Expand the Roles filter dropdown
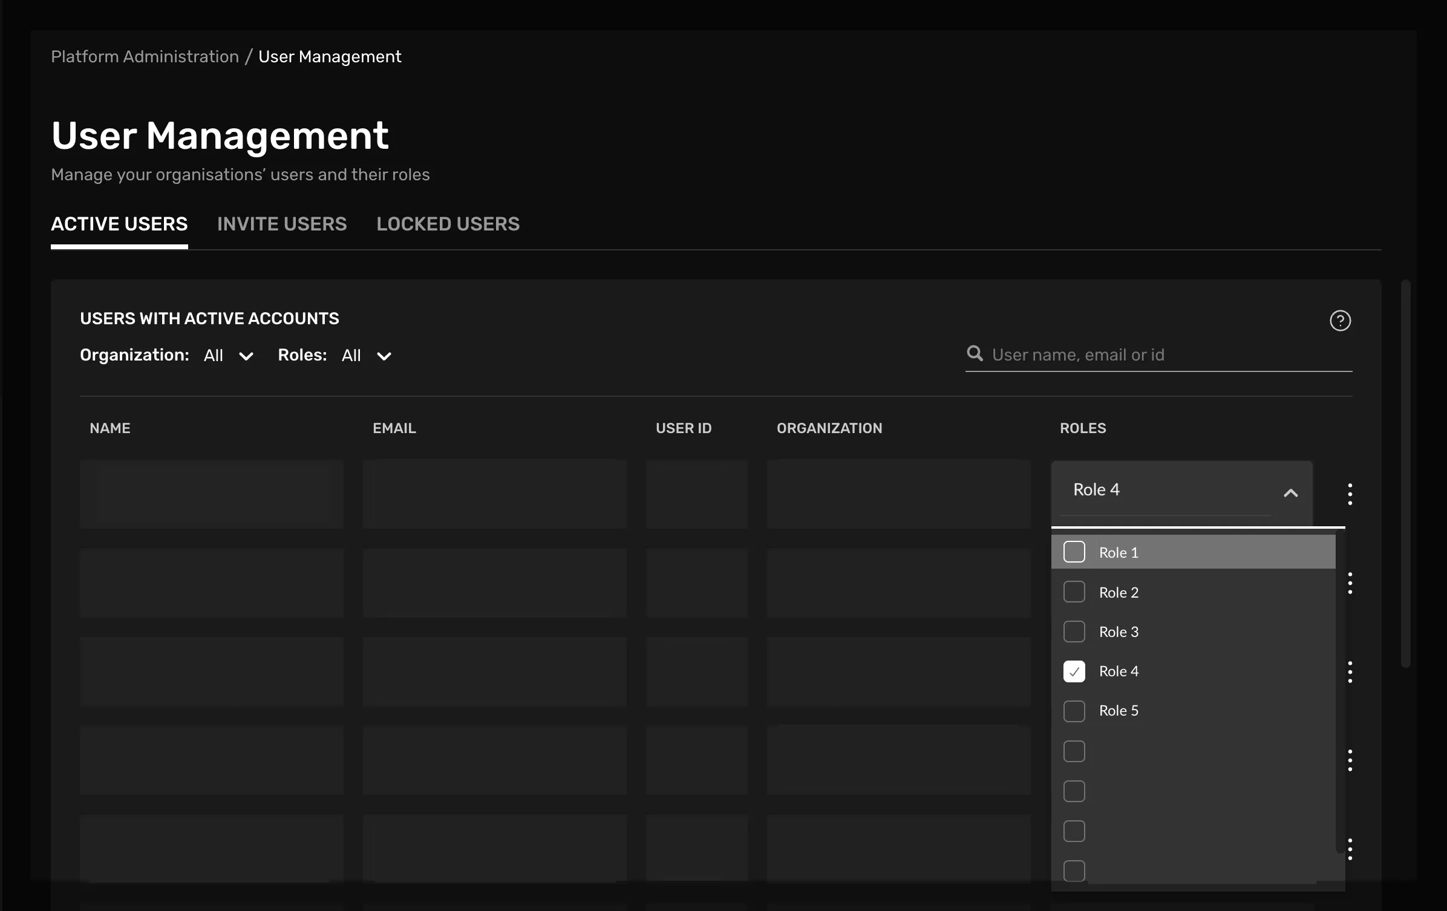This screenshot has height=911, width=1447. 367,356
